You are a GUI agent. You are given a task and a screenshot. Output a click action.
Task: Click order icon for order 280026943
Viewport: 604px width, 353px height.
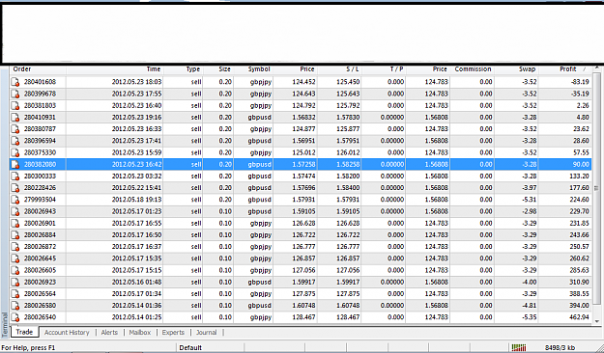[x=15, y=211]
